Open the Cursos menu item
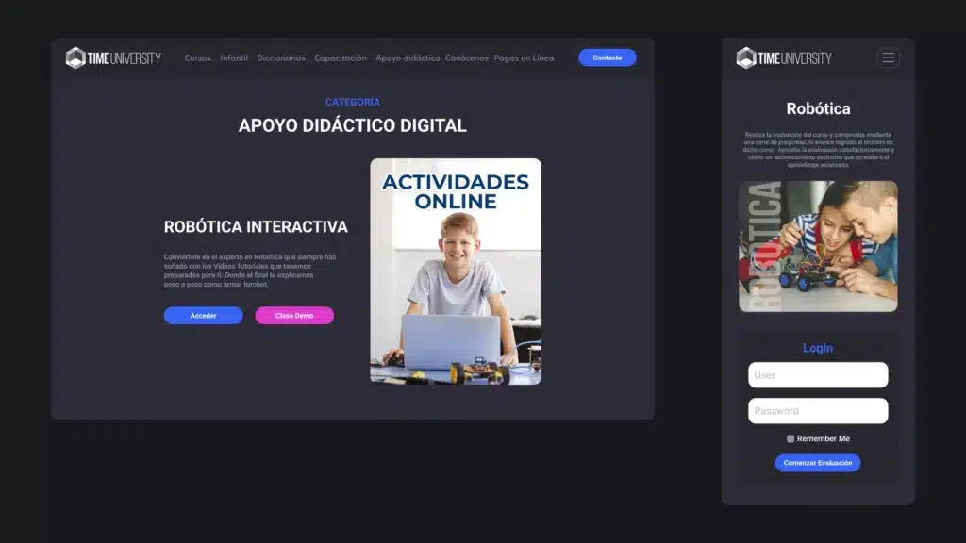 pos(197,58)
